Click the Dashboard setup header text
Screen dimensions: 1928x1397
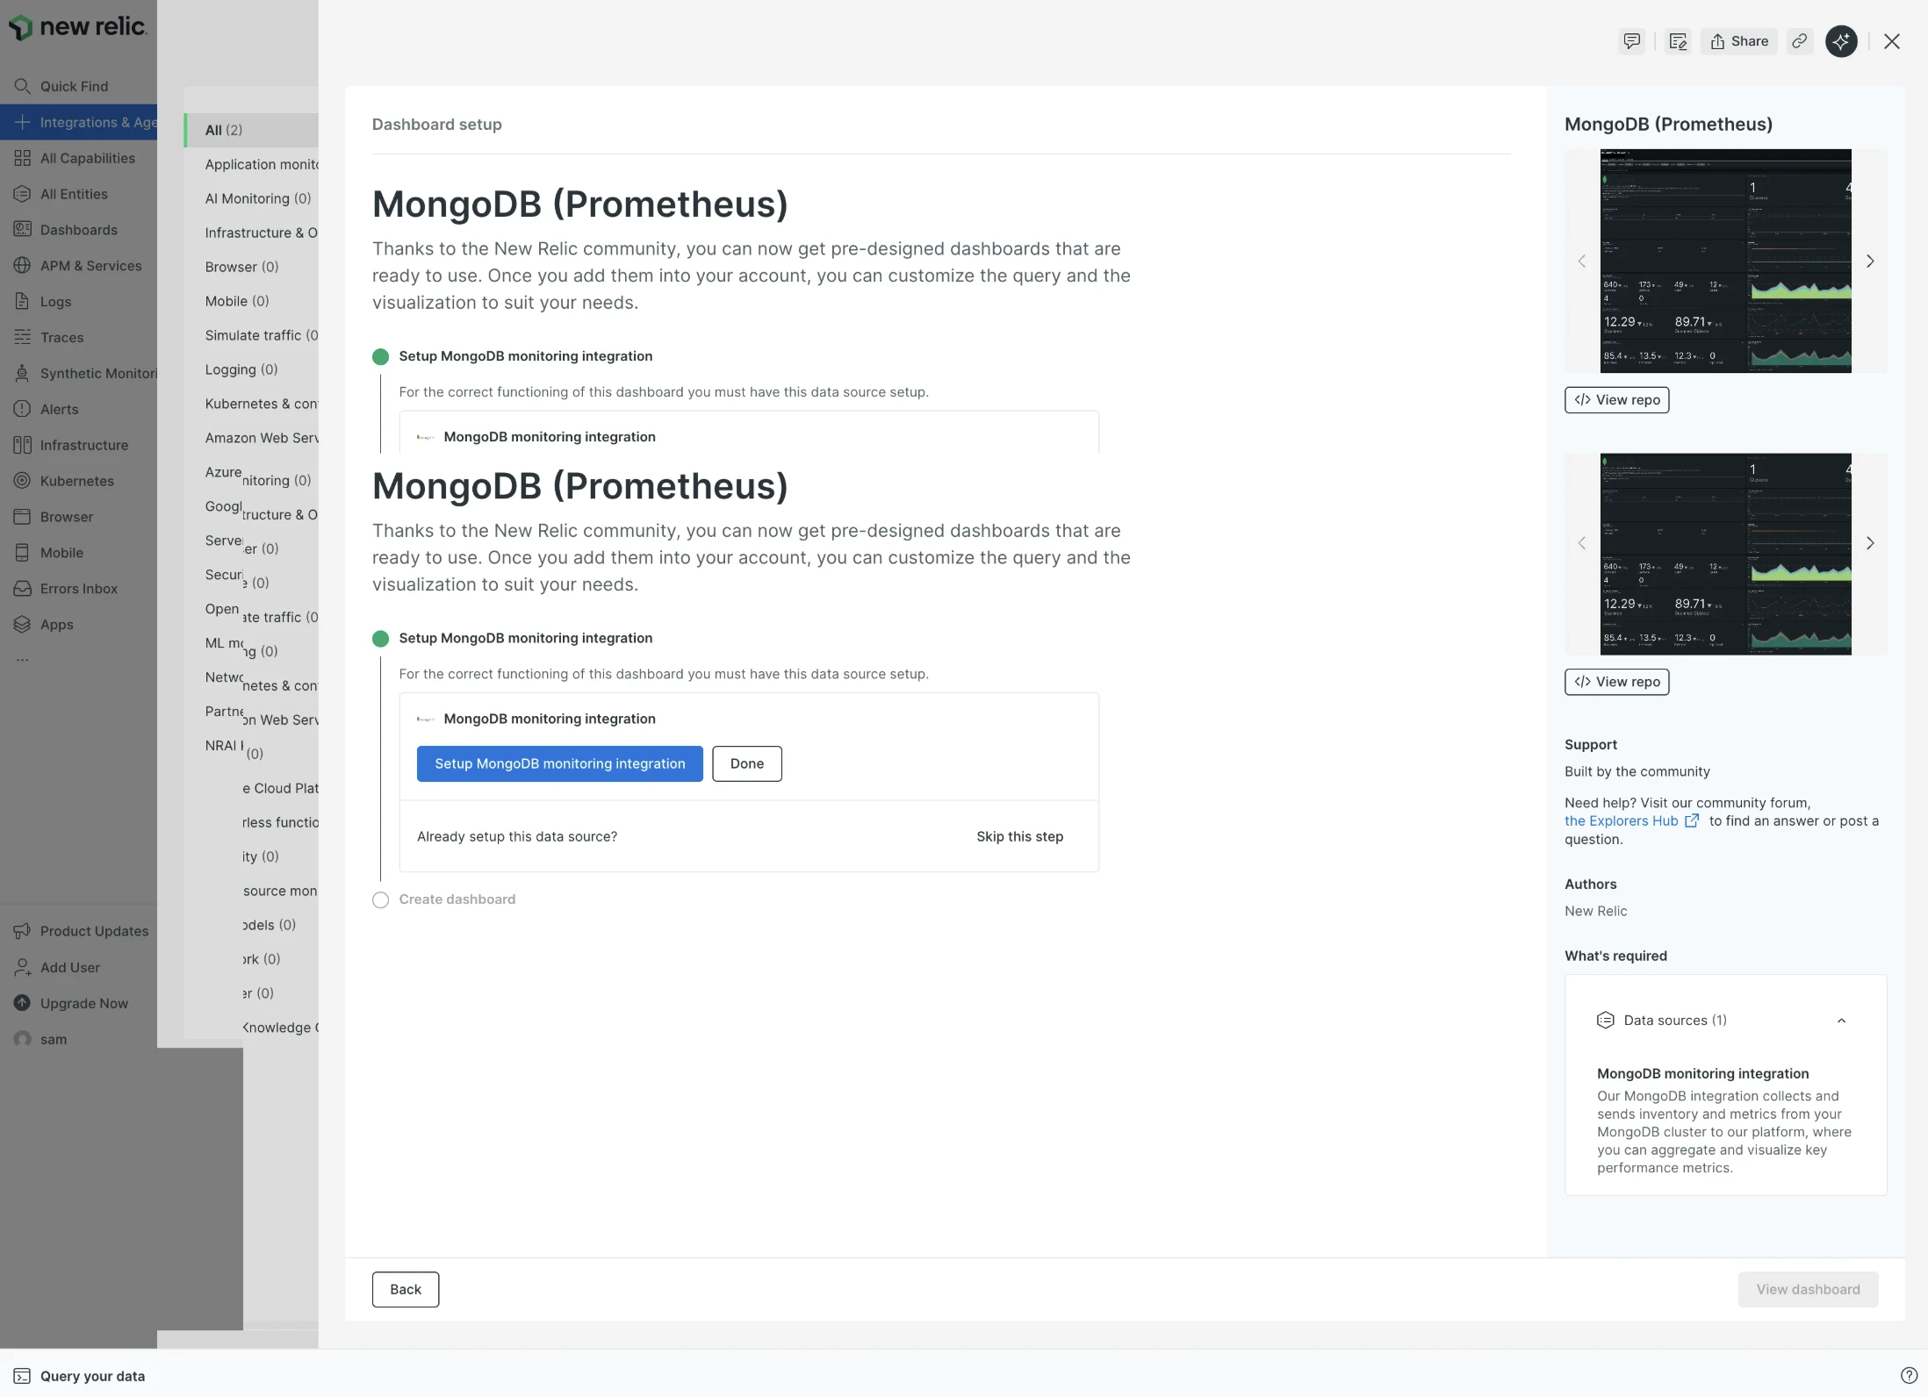click(437, 125)
